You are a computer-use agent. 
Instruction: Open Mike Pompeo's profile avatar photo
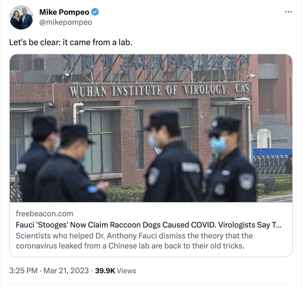coord(22,17)
